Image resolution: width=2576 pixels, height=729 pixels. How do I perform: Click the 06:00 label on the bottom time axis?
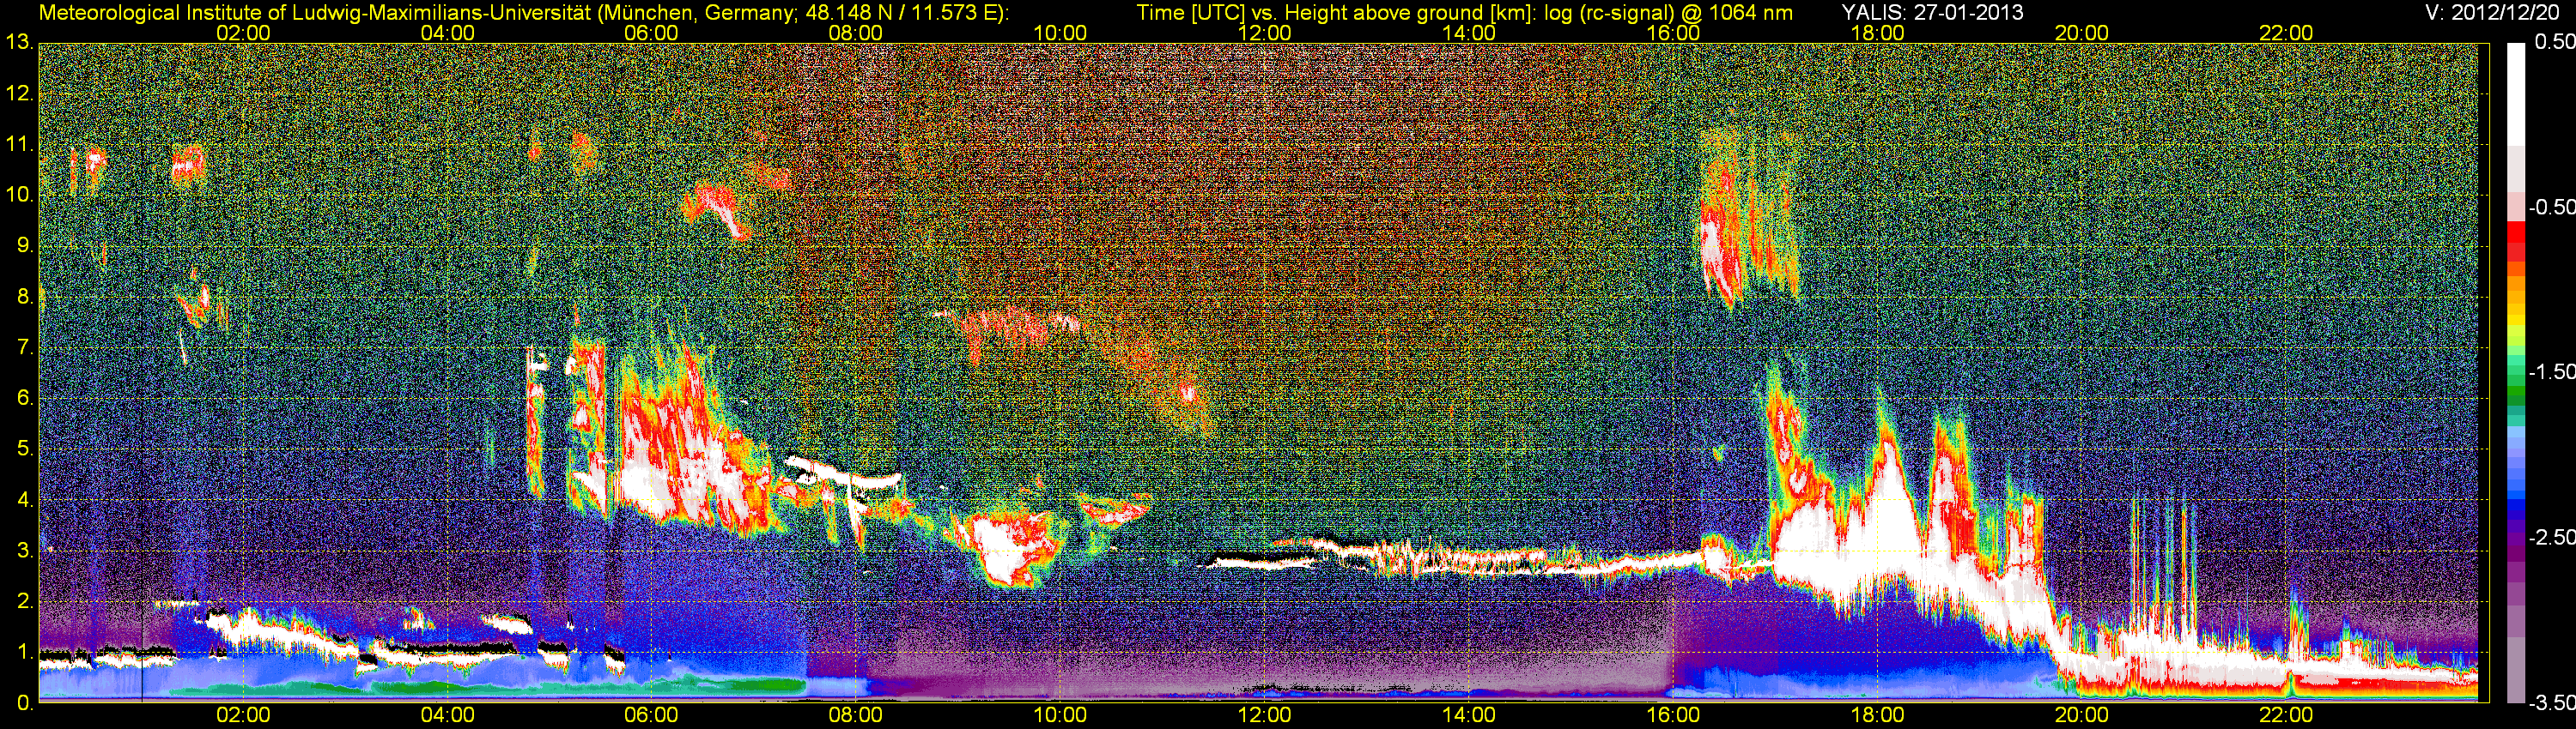651,716
